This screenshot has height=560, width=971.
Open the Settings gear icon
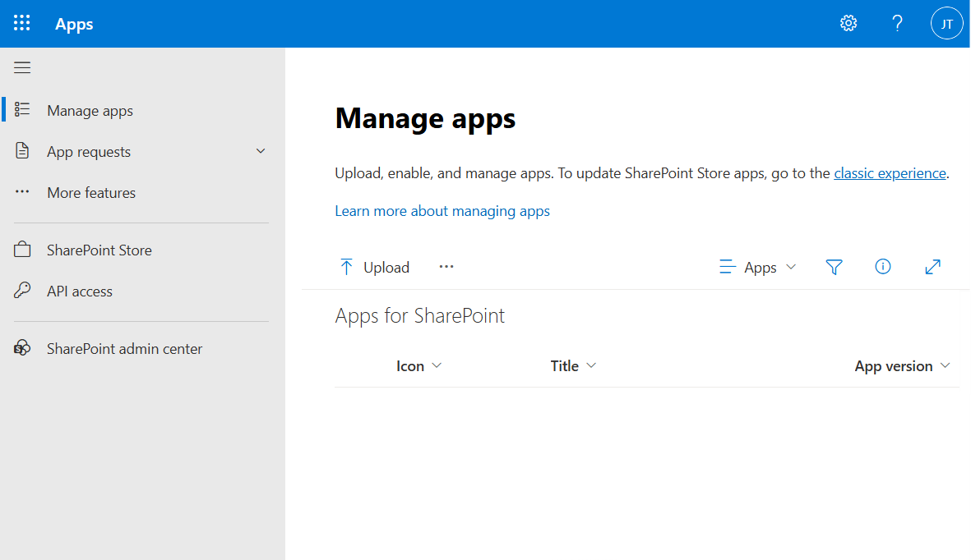click(x=848, y=24)
